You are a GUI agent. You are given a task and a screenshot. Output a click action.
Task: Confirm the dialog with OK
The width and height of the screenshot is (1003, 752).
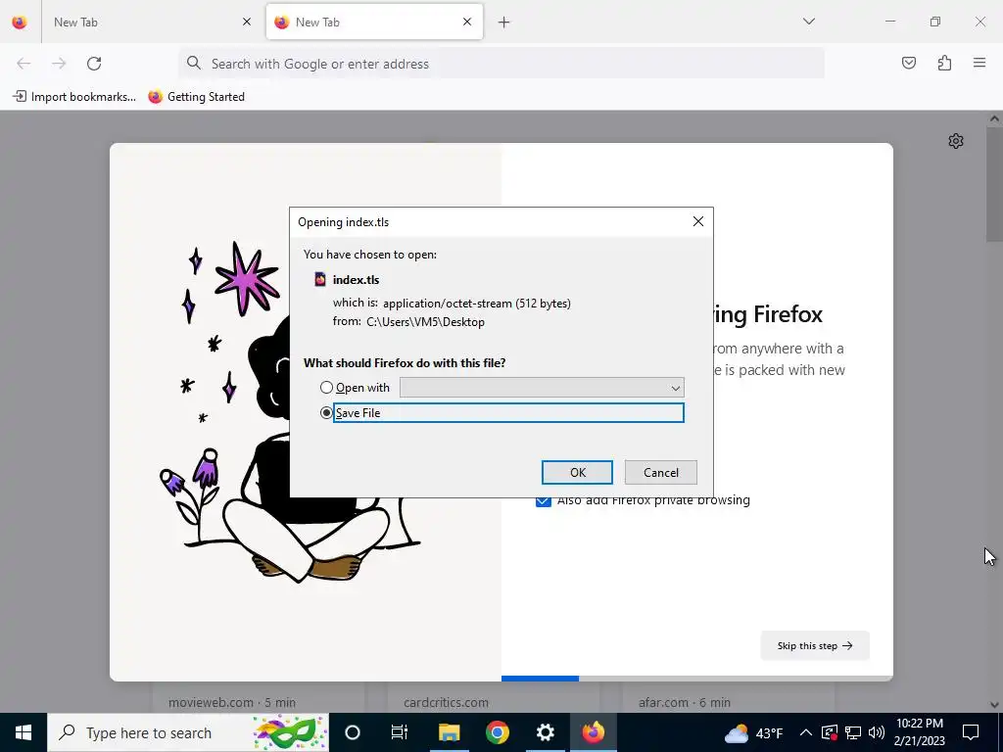(577, 473)
